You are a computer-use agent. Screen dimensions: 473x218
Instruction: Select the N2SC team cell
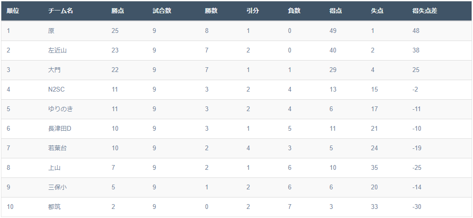coord(56,89)
